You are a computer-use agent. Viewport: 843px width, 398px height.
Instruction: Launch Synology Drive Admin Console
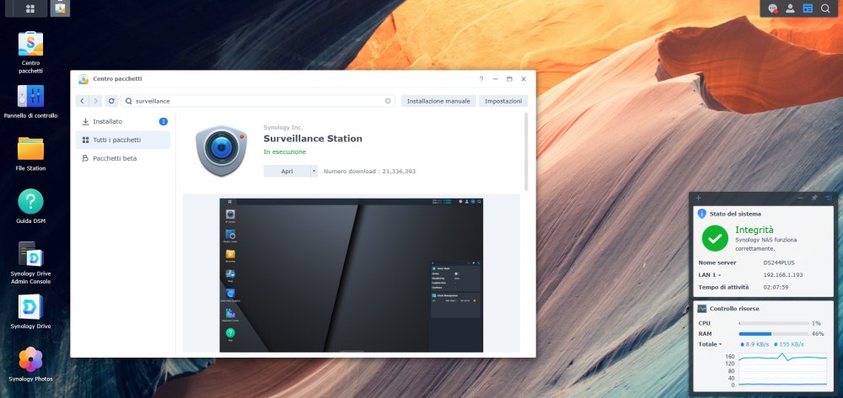coord(30,263)
